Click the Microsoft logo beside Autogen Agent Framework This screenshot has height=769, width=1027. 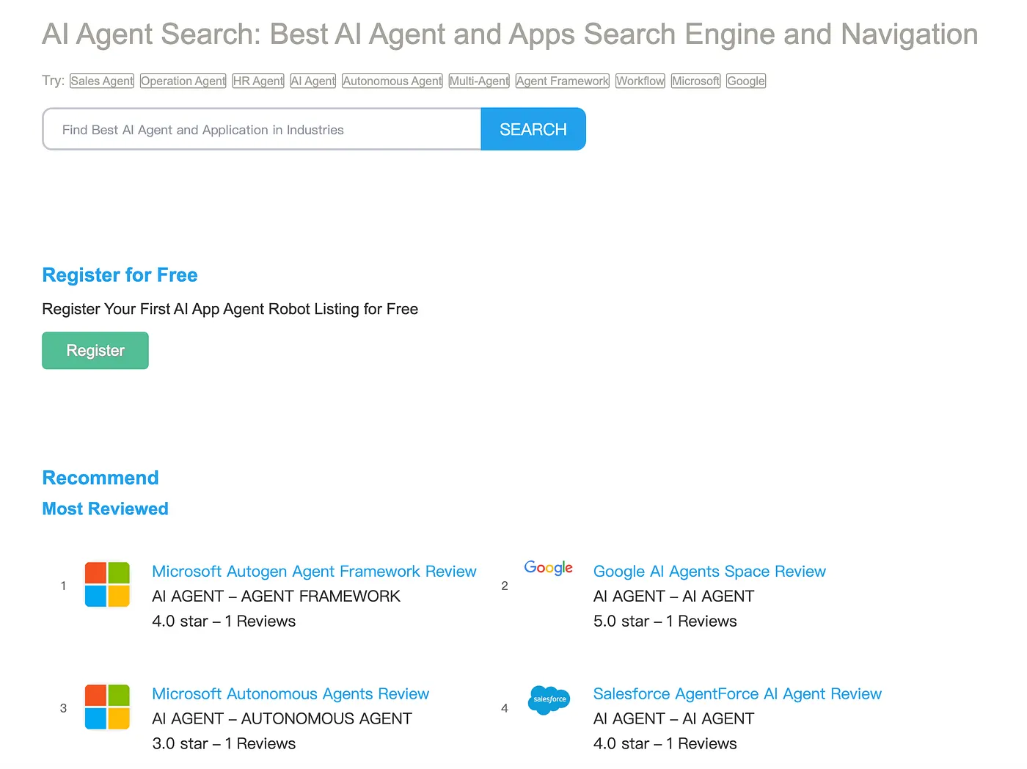(107, 584)
